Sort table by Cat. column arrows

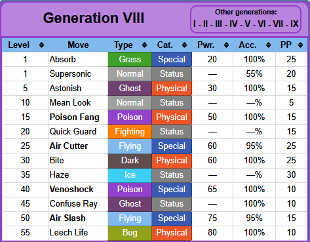point(185,45)
